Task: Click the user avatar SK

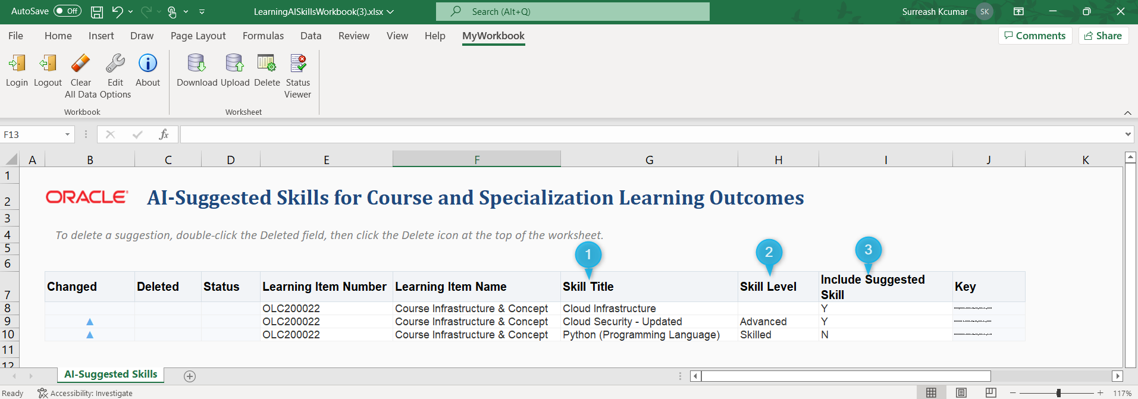Action: coord(985,11)
